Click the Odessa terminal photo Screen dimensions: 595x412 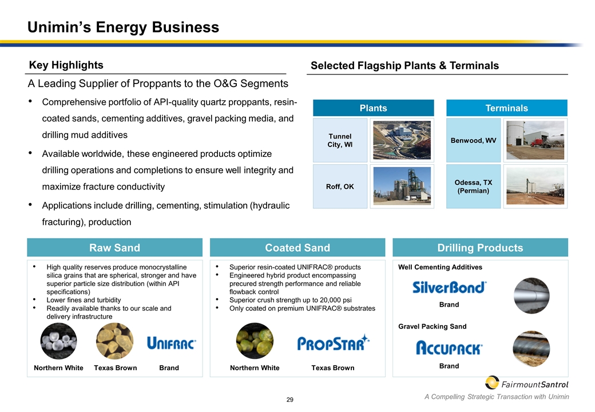pyautogui.click(x=535, y=187)
